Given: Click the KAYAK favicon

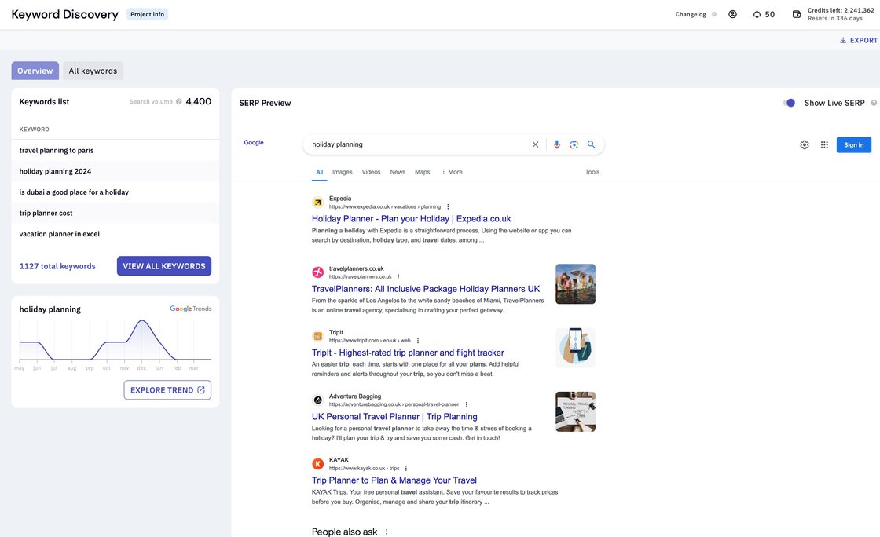Looking at the screenshot, I should pos(317,464).
